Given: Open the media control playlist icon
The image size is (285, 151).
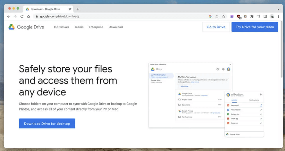Looking at the screenshot, I should [258, 16].
